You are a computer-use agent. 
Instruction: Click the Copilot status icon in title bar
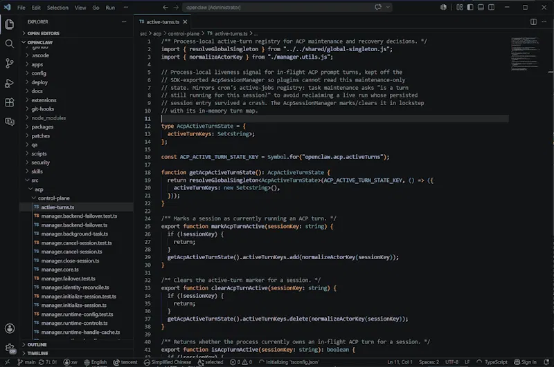click(443, 7)
